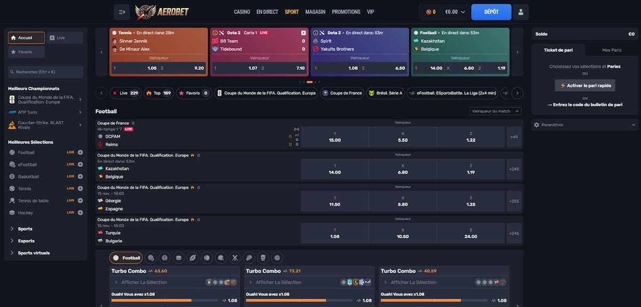Add eFootball selection with plus icon
Screen dimensions: 641x307
tap(80, 164)
